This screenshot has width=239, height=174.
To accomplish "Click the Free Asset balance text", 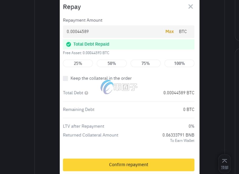I will [x=86, y=53].
